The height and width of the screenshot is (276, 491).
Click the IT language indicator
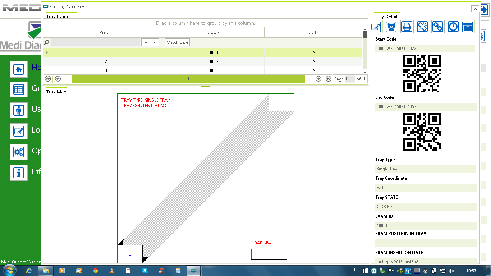(354, 270)
